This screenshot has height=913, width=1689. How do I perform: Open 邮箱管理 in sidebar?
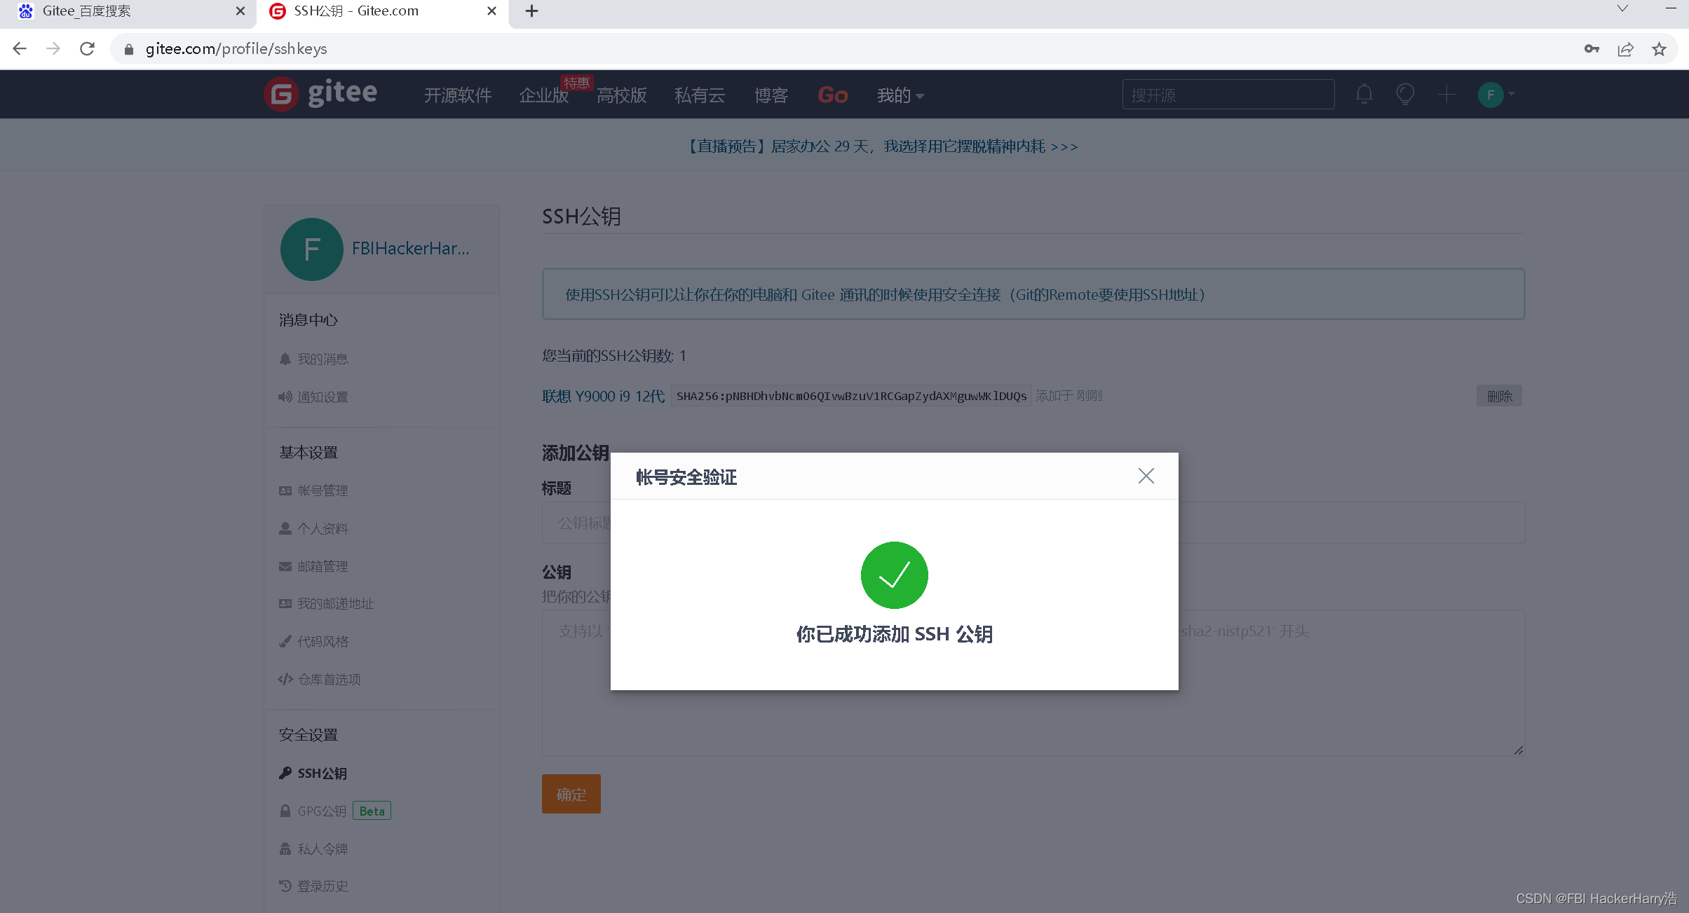[x=314, y=566]
